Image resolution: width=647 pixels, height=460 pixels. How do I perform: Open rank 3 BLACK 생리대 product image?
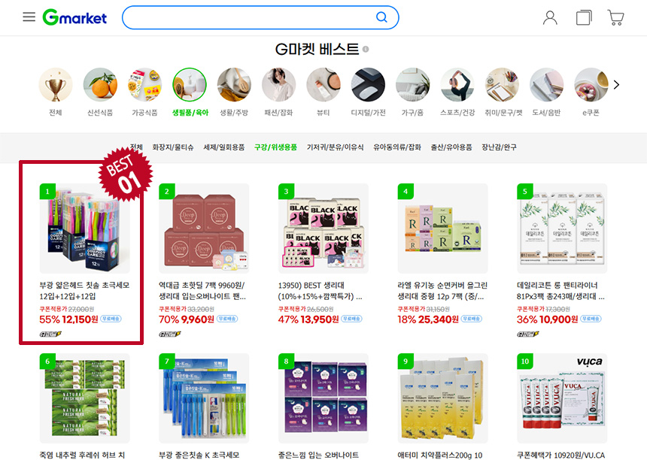(x=323, y=228)
